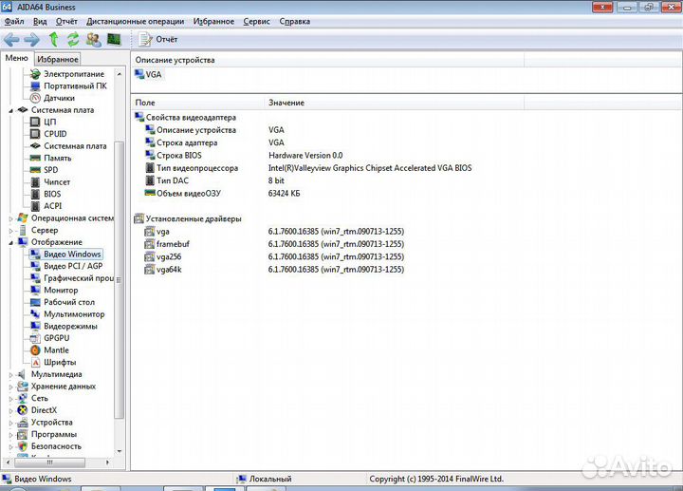Click the tree vertical scrollbar down arrow

pos(120,452)
